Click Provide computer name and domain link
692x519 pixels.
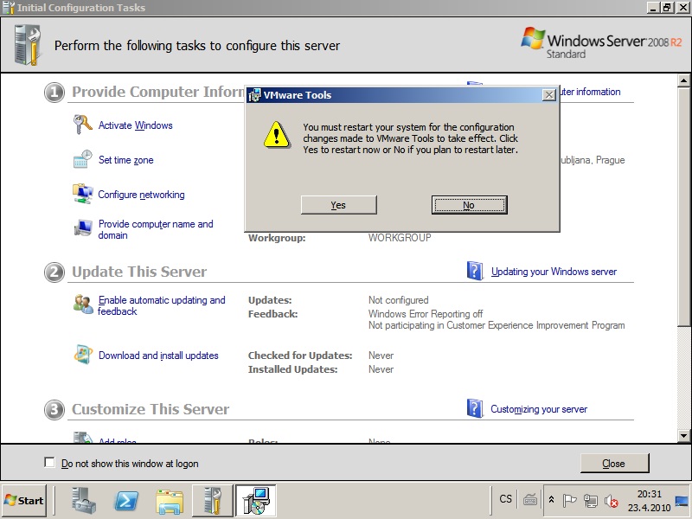pos(156,229)
